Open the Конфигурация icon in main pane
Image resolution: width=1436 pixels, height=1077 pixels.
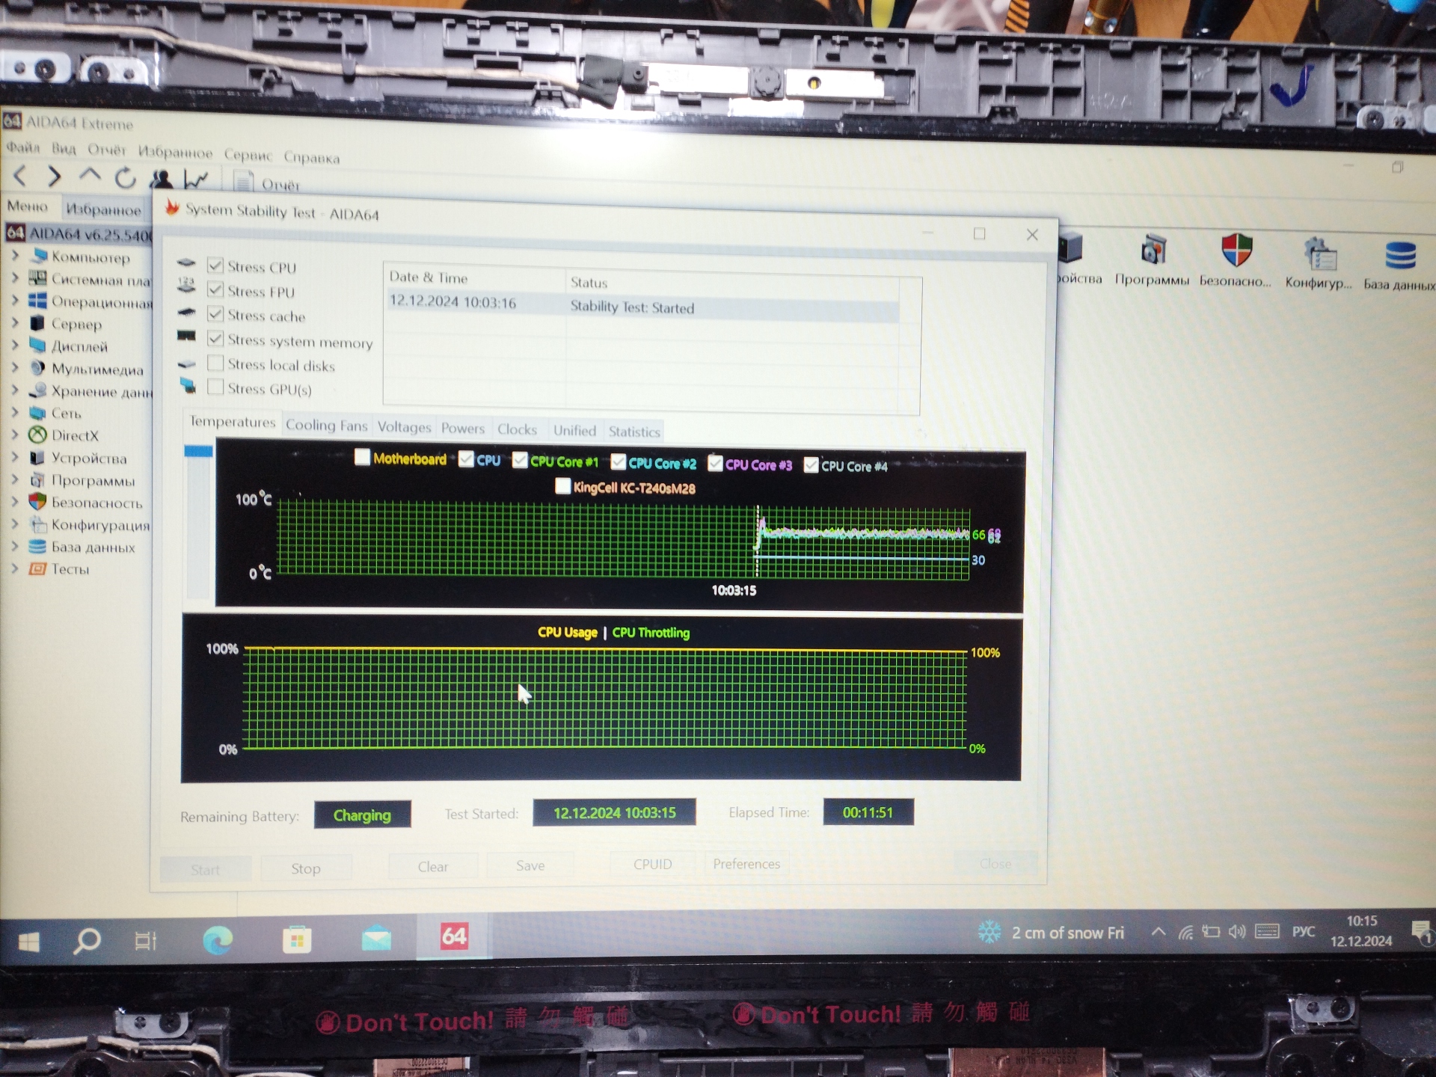[1319, 263]
